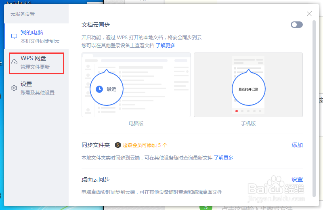Switch to the WPS 网盘 tab
The width and height of the screenshot is (323, 210).
coord(36,62)
